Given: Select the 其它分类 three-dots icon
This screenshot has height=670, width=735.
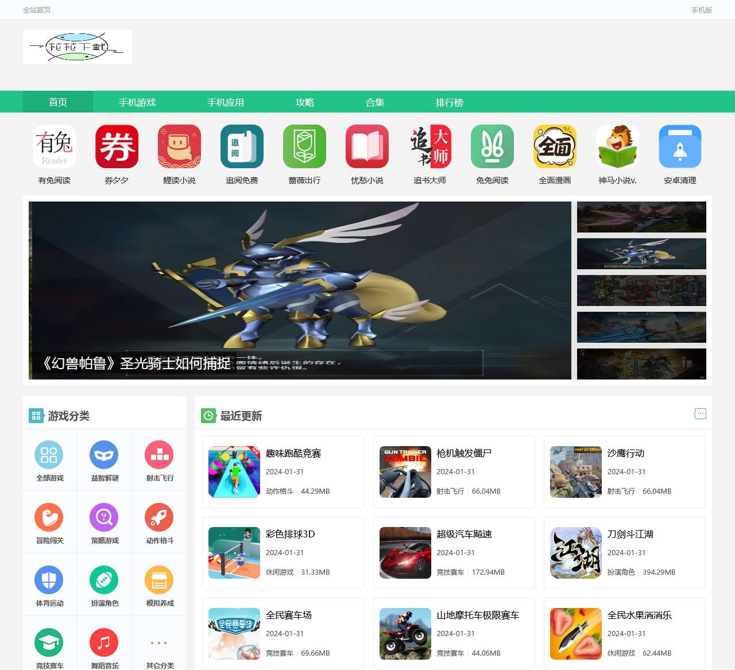Looking at the screenshot, I should pos(159,642).
